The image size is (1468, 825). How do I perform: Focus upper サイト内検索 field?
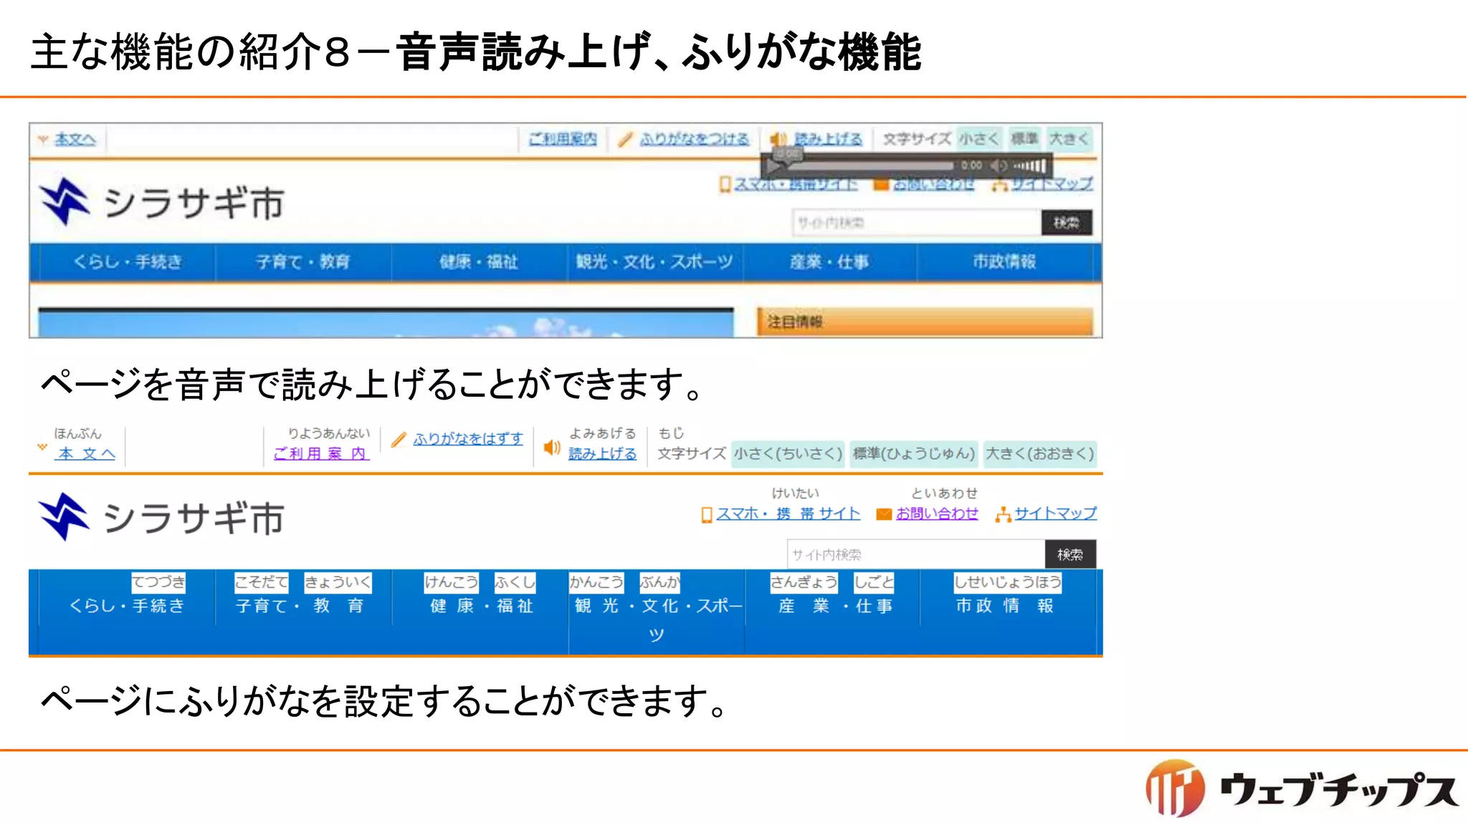[x=917, y=223]
